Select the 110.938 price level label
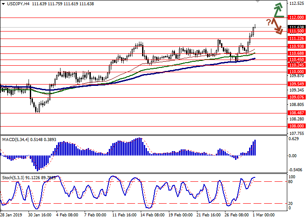Viewport: 307px width, 219px height. (x=297, y=46)
